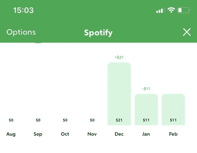Select the January spending bar
Screen dimensions: 197x153
(x=146, y=110)
